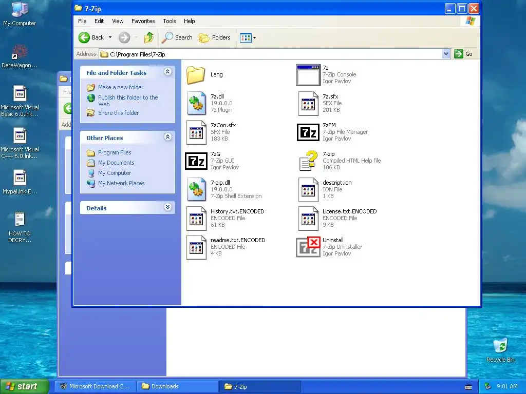Click the 9:01 AM clock
Screen dimensions: 526x394
pos(507,386)
